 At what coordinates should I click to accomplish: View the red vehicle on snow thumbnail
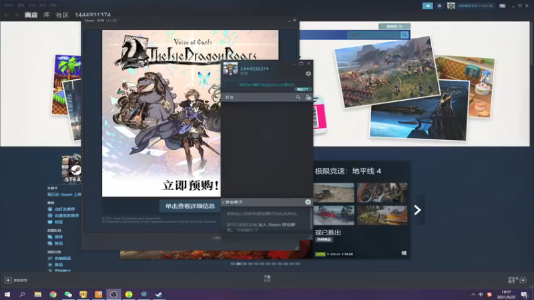pos(334,215)
